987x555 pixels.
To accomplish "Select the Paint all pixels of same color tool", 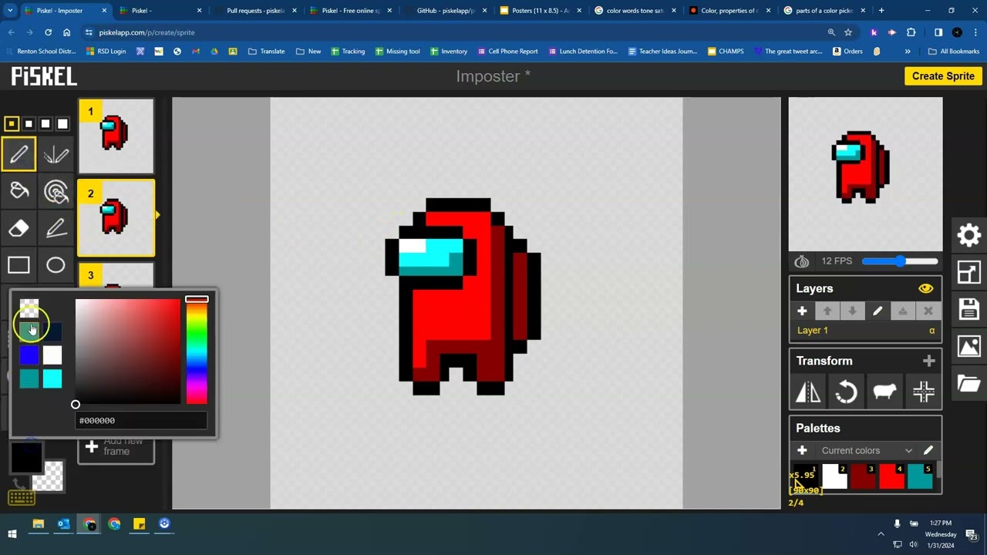I will click(56, 191).
